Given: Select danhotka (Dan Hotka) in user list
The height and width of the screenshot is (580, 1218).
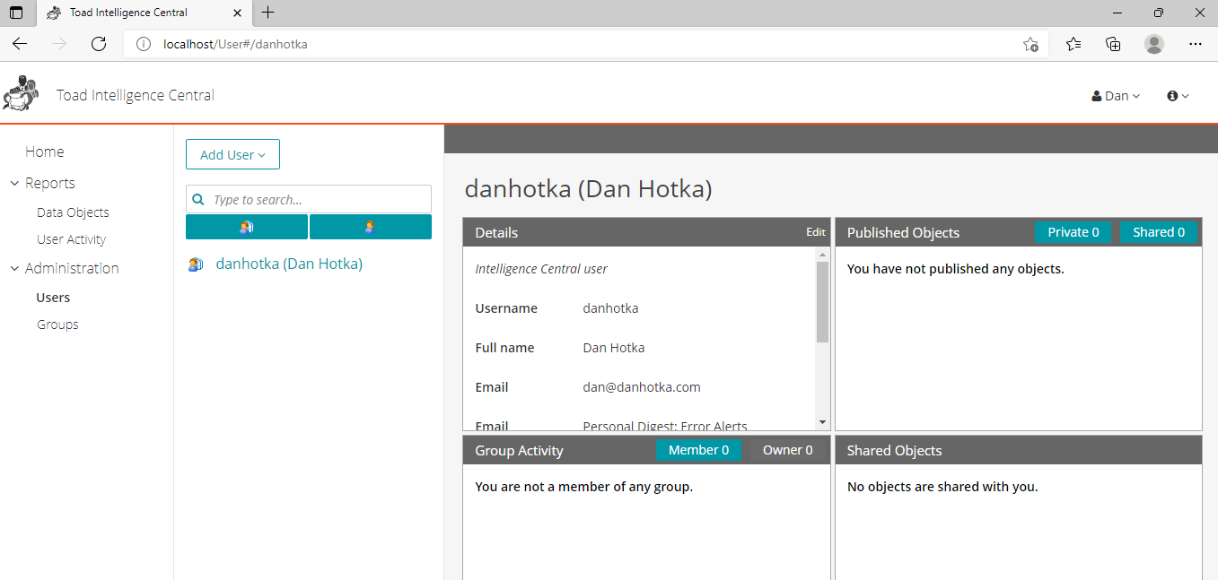Looking at the screenshot, I should 289,264.
